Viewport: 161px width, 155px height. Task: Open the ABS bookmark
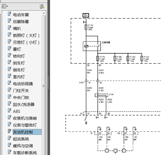point(16,111)
